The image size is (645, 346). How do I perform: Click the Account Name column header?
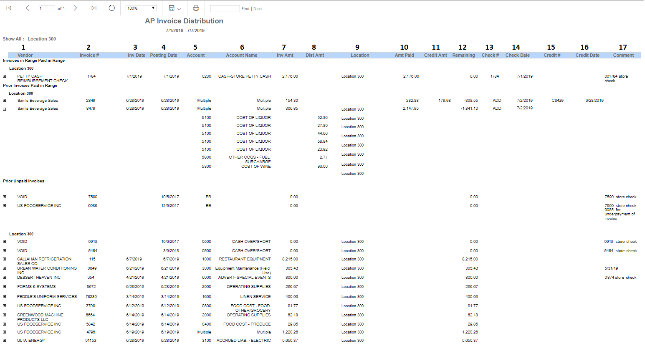pos(242,55)
